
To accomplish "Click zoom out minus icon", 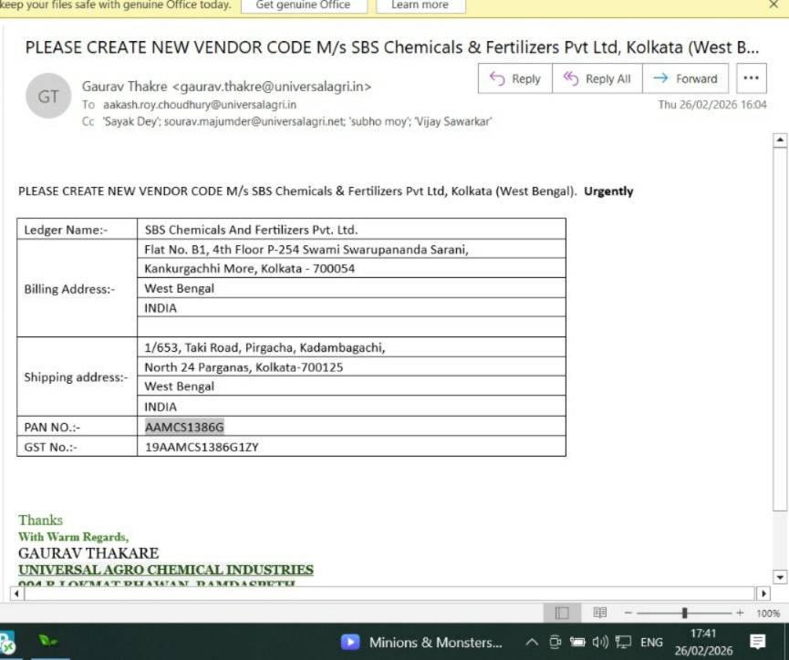I will pos(628,614).
